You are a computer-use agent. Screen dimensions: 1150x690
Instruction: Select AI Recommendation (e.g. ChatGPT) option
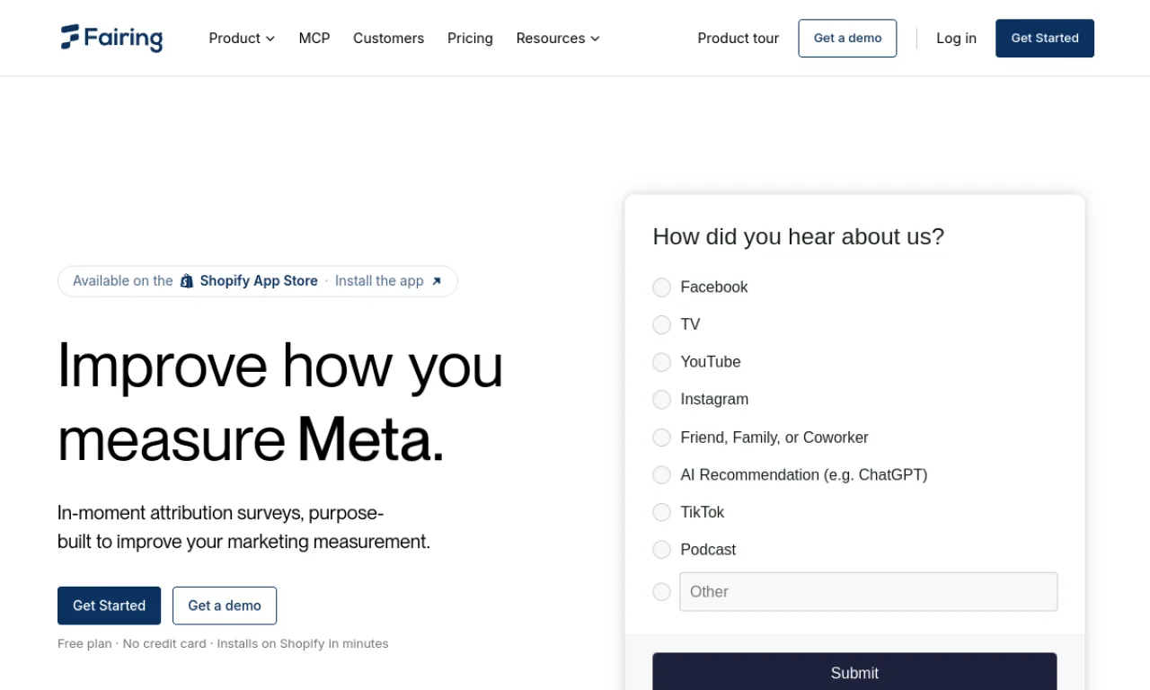(x=661, y=474)
